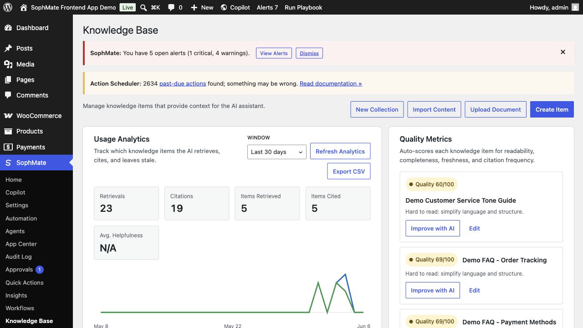The image size is (583, 328).
Task: Open the search magnifier icon in admin bar
Action: pyautogui.click(x=143, y=7)
